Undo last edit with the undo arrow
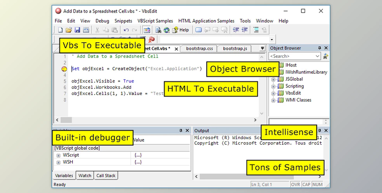382x193 pixels. pyautogui.click(x=126, y=30)
